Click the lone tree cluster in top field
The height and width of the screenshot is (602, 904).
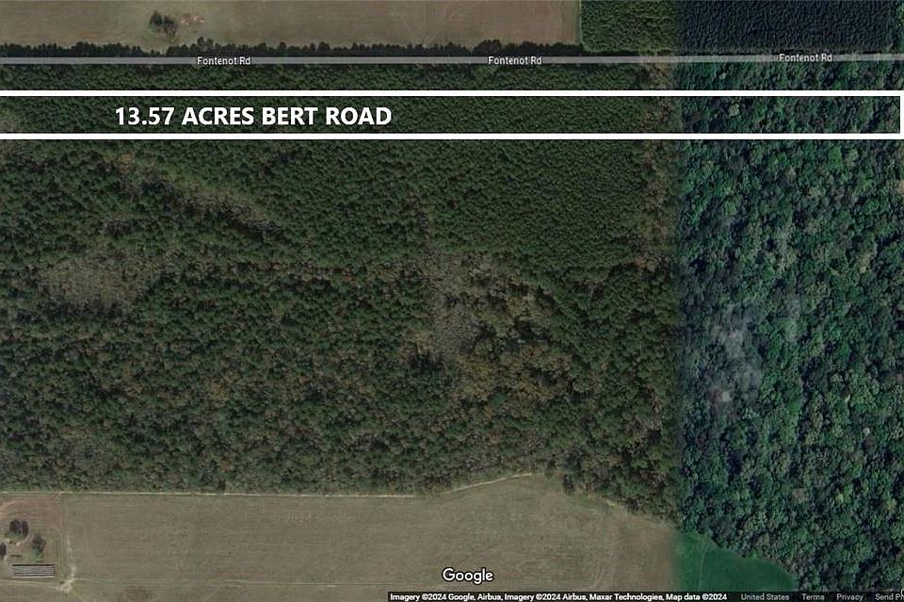pos(164,24)
